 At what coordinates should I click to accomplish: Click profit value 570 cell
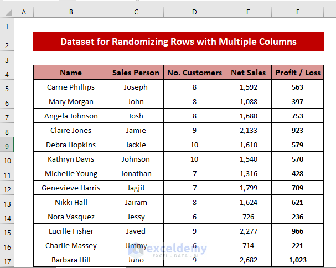pos(297,159)
